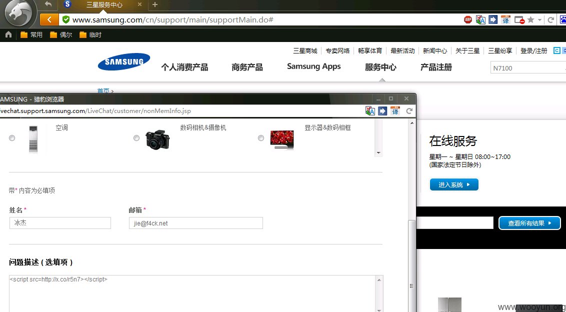566x312 pixels.
Task: Open 个人消费产品 menu
Action: tap(184, 67)
